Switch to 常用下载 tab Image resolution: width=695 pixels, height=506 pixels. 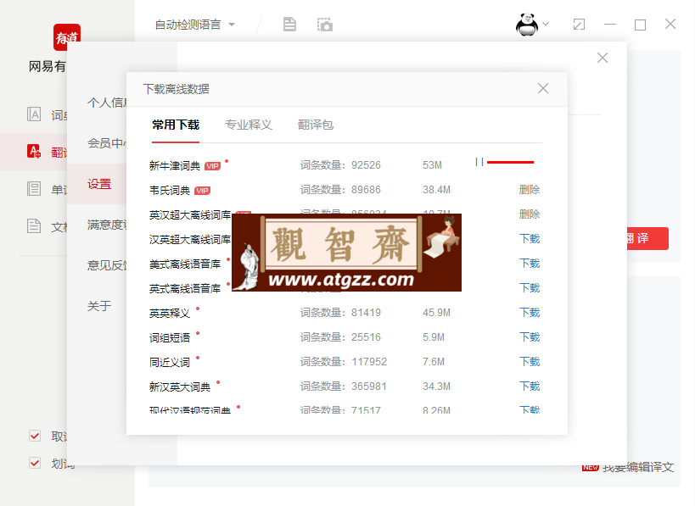[176, 125]
